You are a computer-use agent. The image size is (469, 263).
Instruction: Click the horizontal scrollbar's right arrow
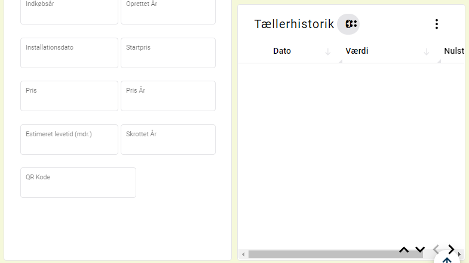click(459, 254)
